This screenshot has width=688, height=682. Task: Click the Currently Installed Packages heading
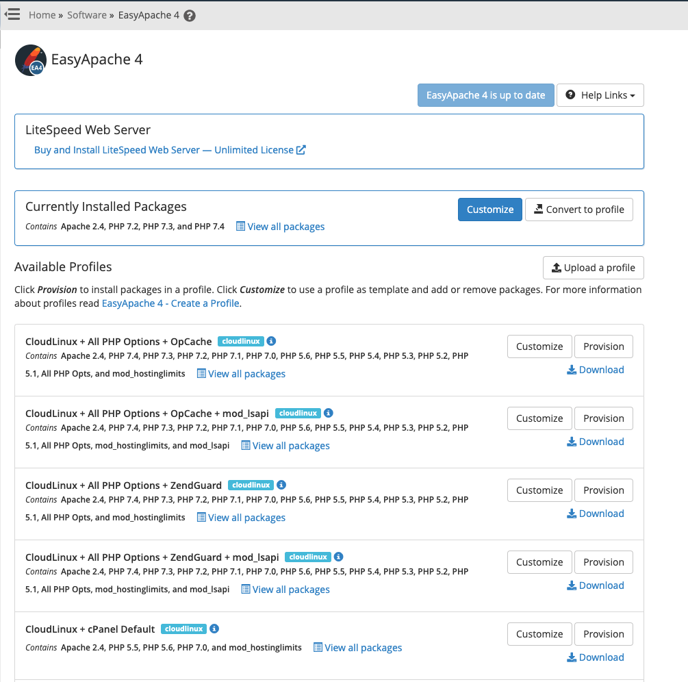click(106, 207)
